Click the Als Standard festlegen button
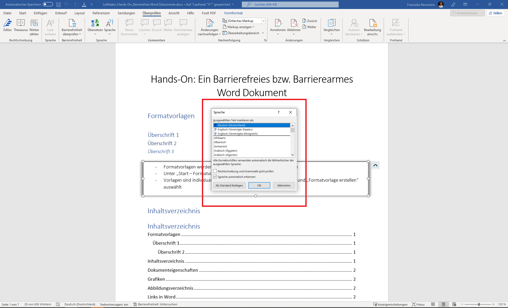Viewport: 508px width, 308px height. click(x=229, y=185)
